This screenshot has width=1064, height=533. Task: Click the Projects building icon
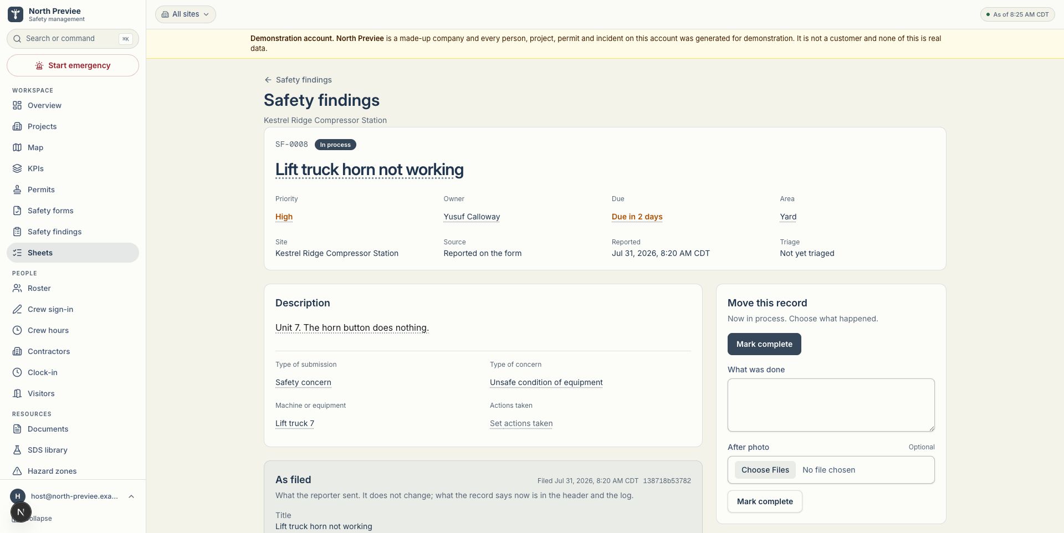tap(17, 126)
